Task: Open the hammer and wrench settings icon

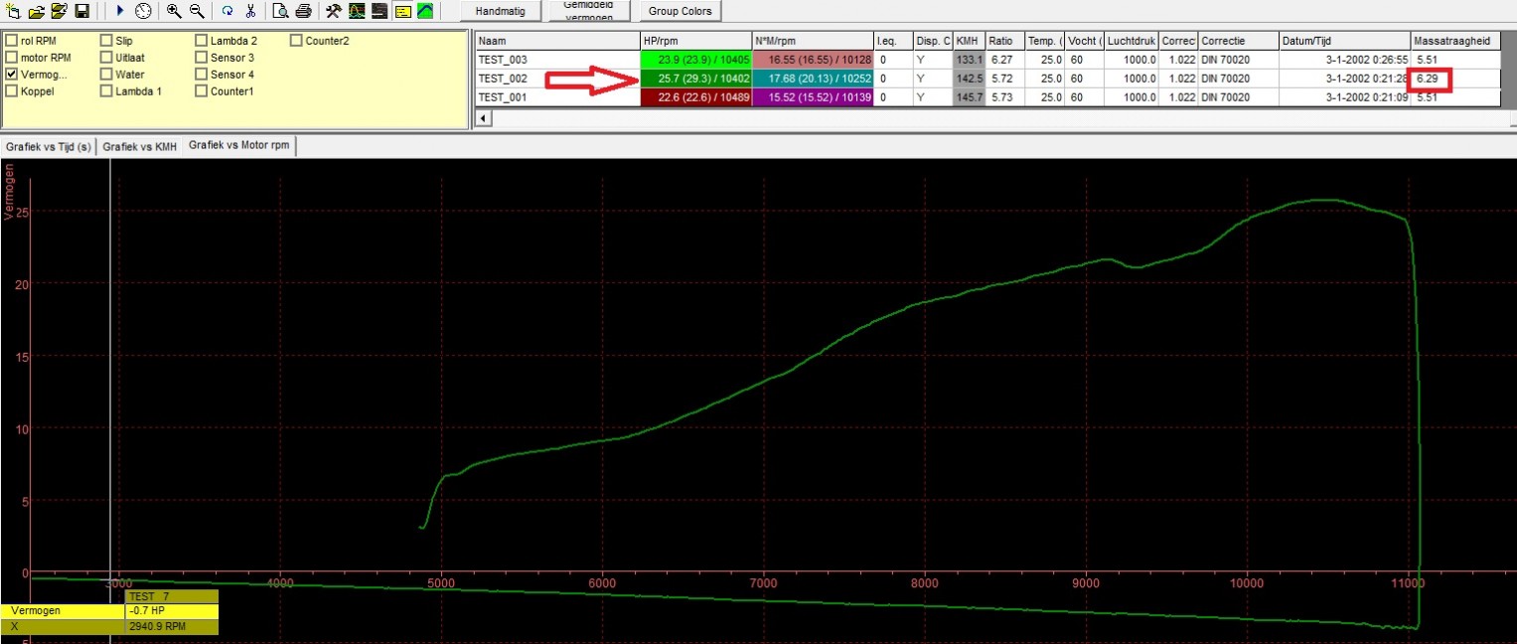Action: [334, 11]
